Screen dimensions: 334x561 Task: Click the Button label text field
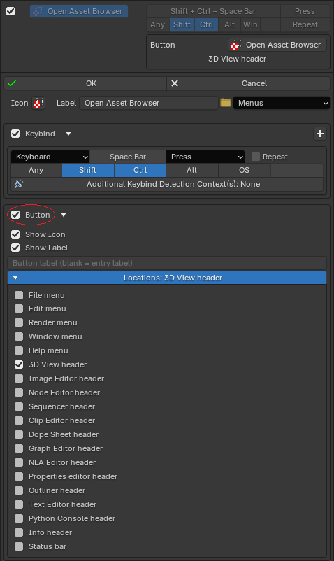pos(167,263)
